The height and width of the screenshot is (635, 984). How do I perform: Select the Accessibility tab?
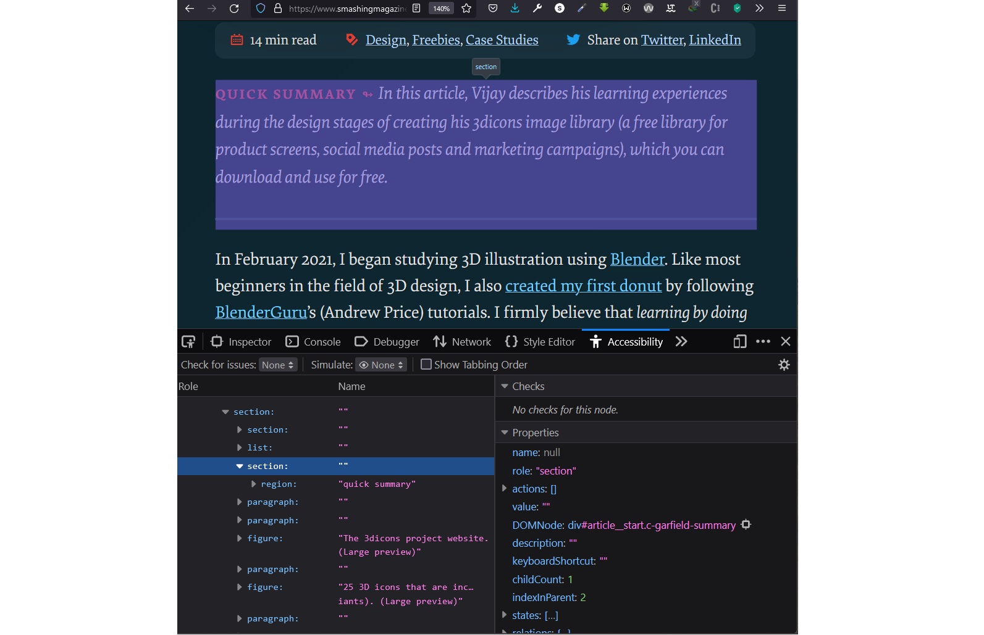(x=626, y=342)
